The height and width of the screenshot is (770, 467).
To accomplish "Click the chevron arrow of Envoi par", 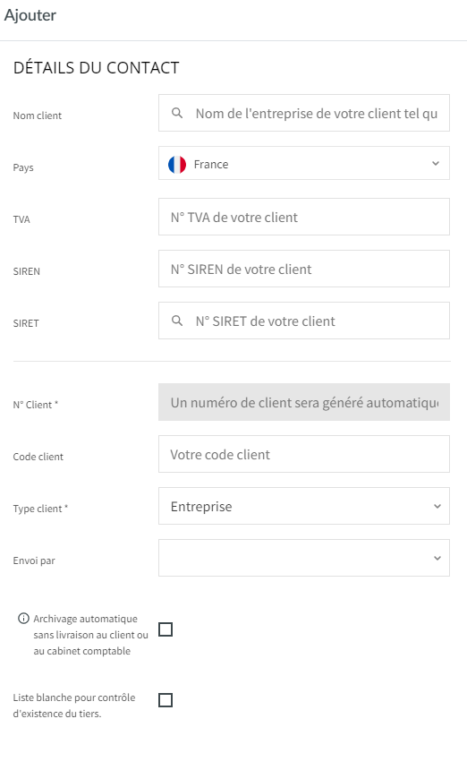I will (x=437, y=559).
